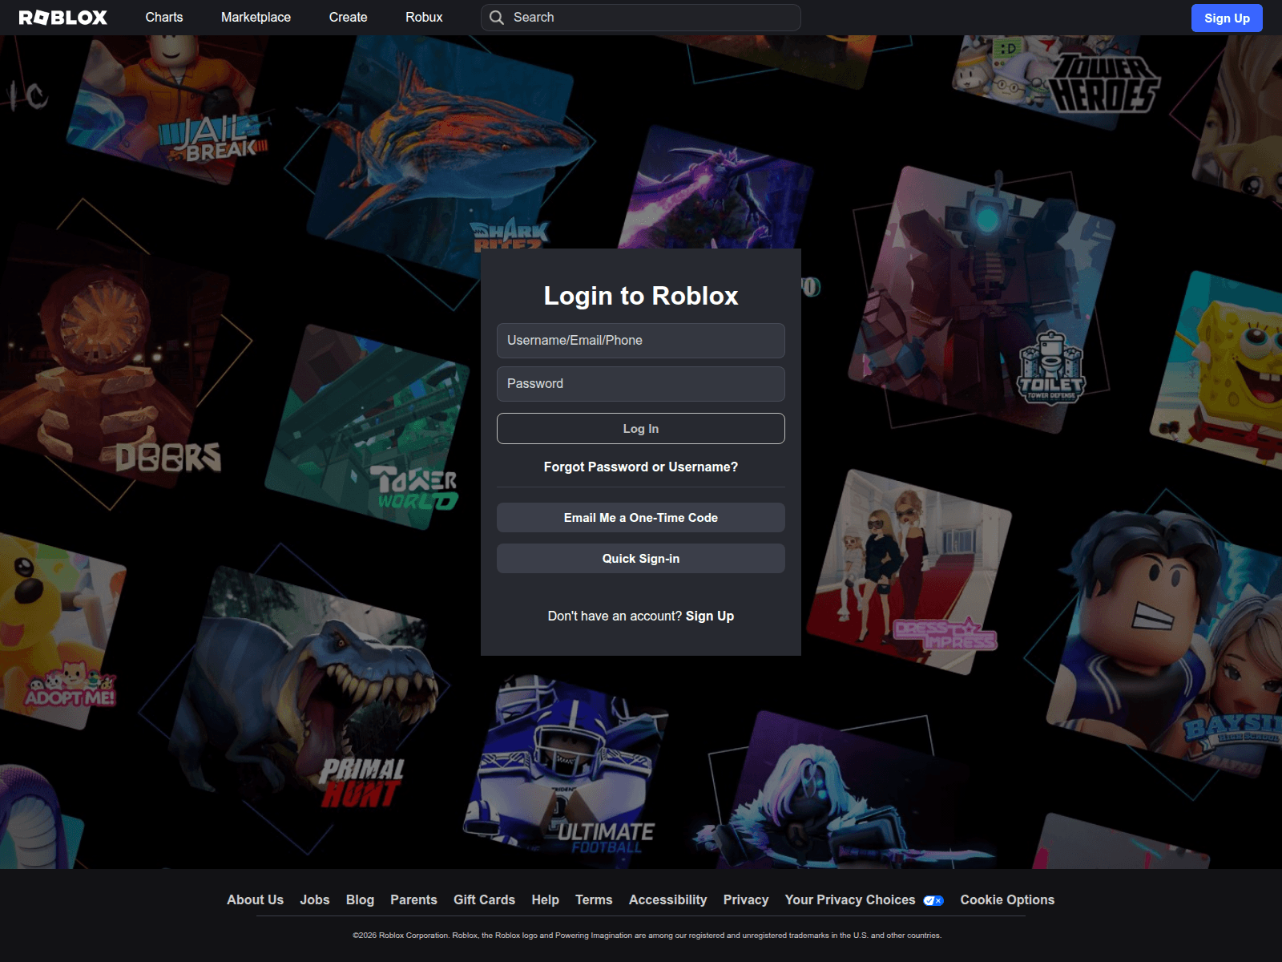Click Sign Up link below login form
The image size is (1282, 962).
point(710,616)
